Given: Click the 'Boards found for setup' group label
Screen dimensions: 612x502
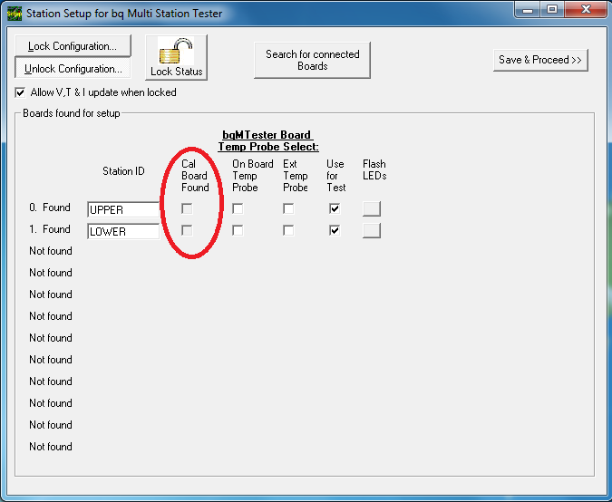Looking at the screenshot, I should point(72,113).
